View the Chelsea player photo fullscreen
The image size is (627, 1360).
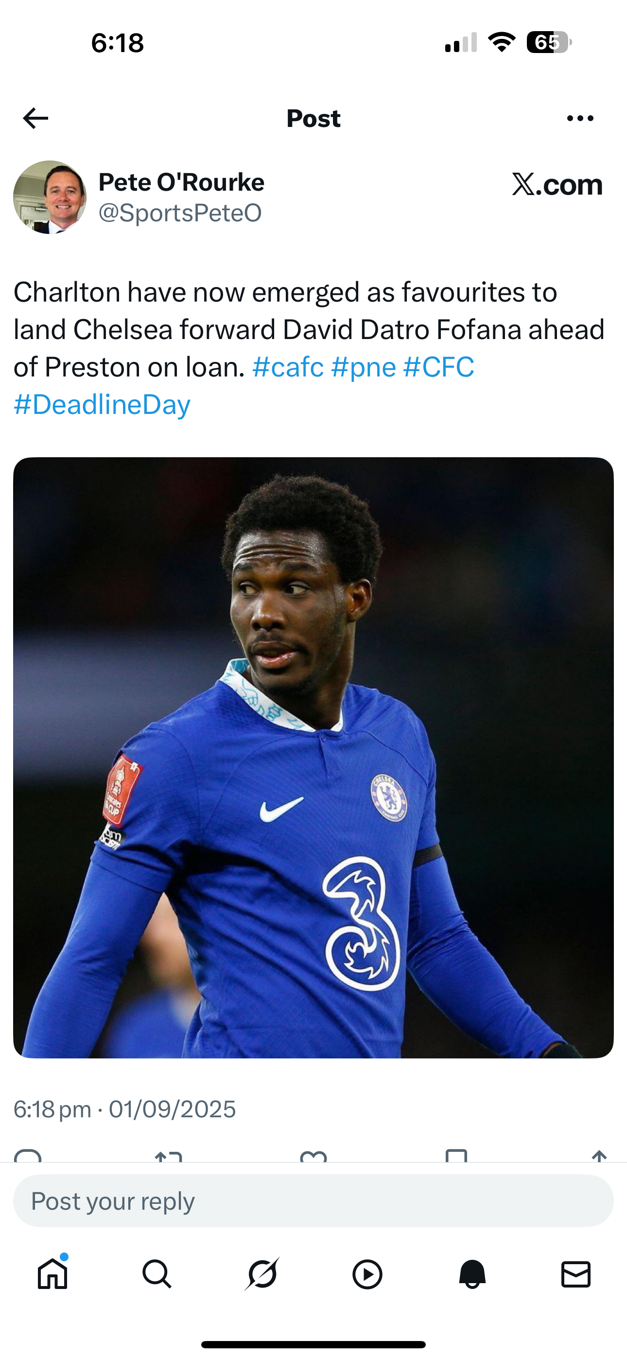[313, 758]
